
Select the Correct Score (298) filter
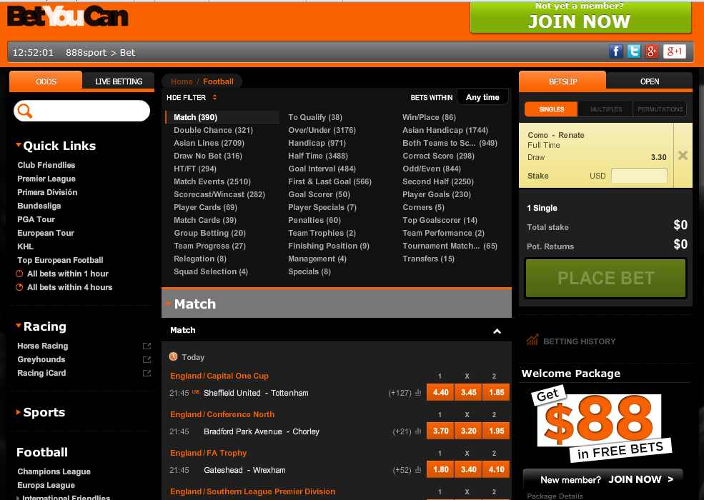coord(438,156)
